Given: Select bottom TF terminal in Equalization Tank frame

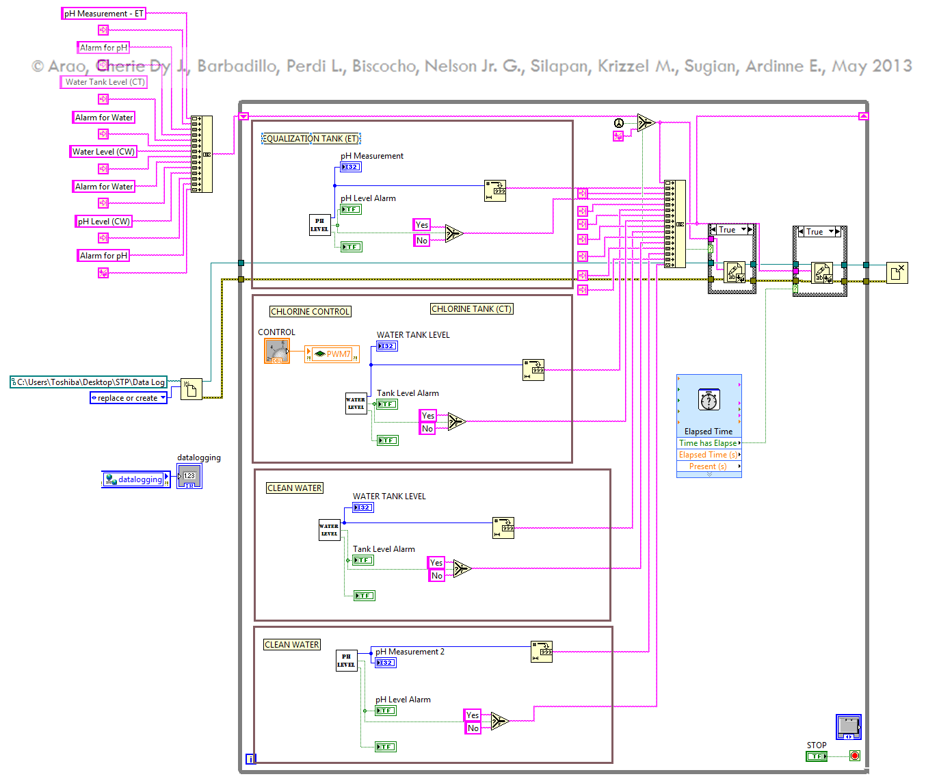Looking at the screenshot, I should [x=352, y=247].
